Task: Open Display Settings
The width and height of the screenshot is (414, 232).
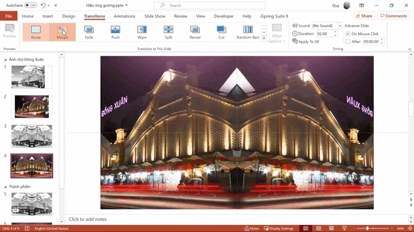Action: tap(278, 228)
